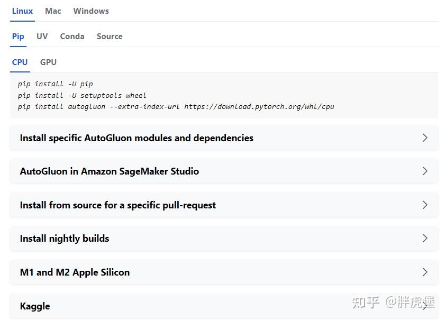Click the Linux tab
This screenshot has height=320, width=446.
(22, 11)
